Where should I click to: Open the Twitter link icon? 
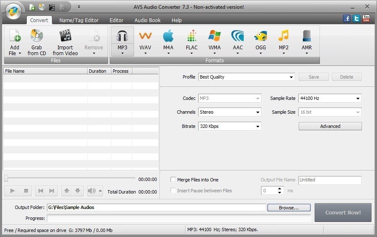[356, 18]
